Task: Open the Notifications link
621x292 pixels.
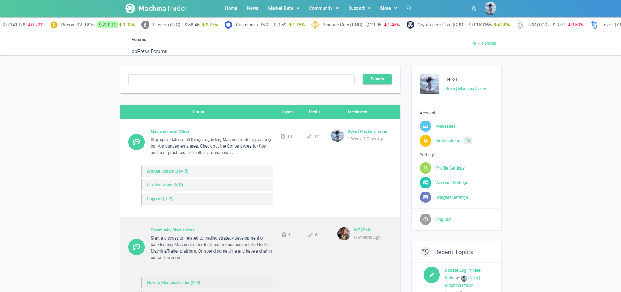Action: tap(448, 141)
